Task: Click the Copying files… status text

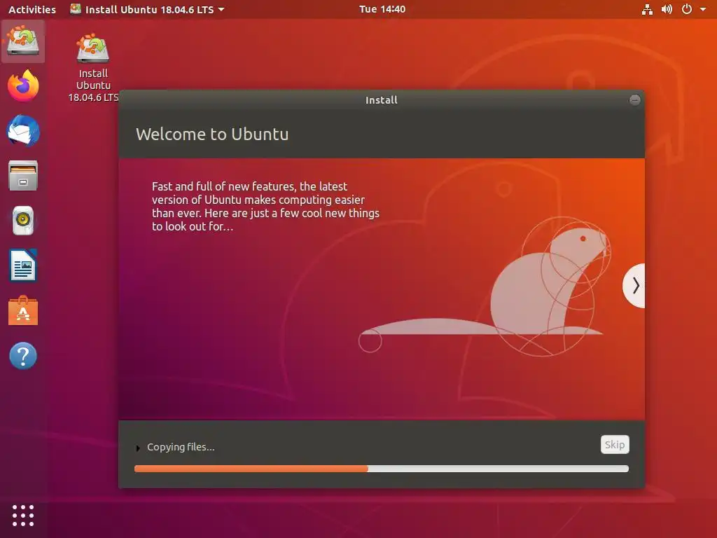Action: [x=181, y=447]
